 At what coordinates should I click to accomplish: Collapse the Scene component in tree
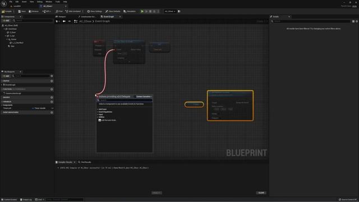click(x=7, y=39)
